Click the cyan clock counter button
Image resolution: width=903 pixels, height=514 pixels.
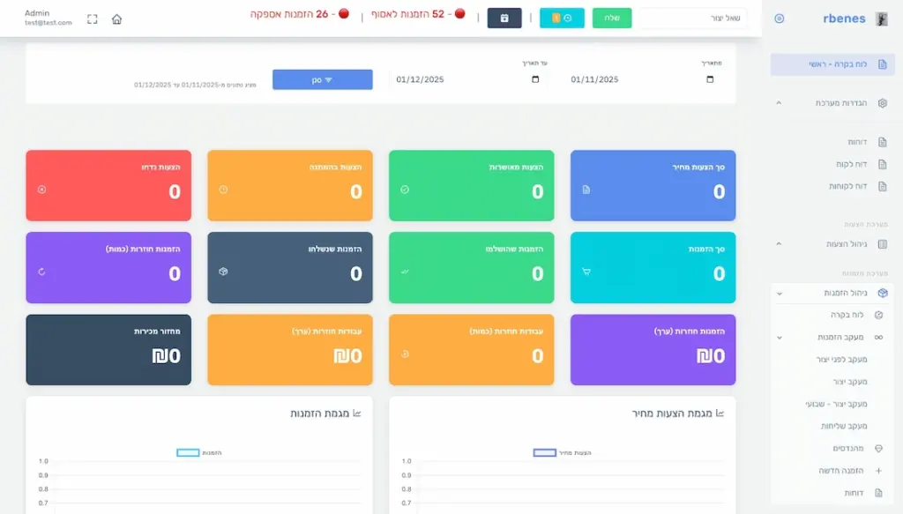[562, 18]
